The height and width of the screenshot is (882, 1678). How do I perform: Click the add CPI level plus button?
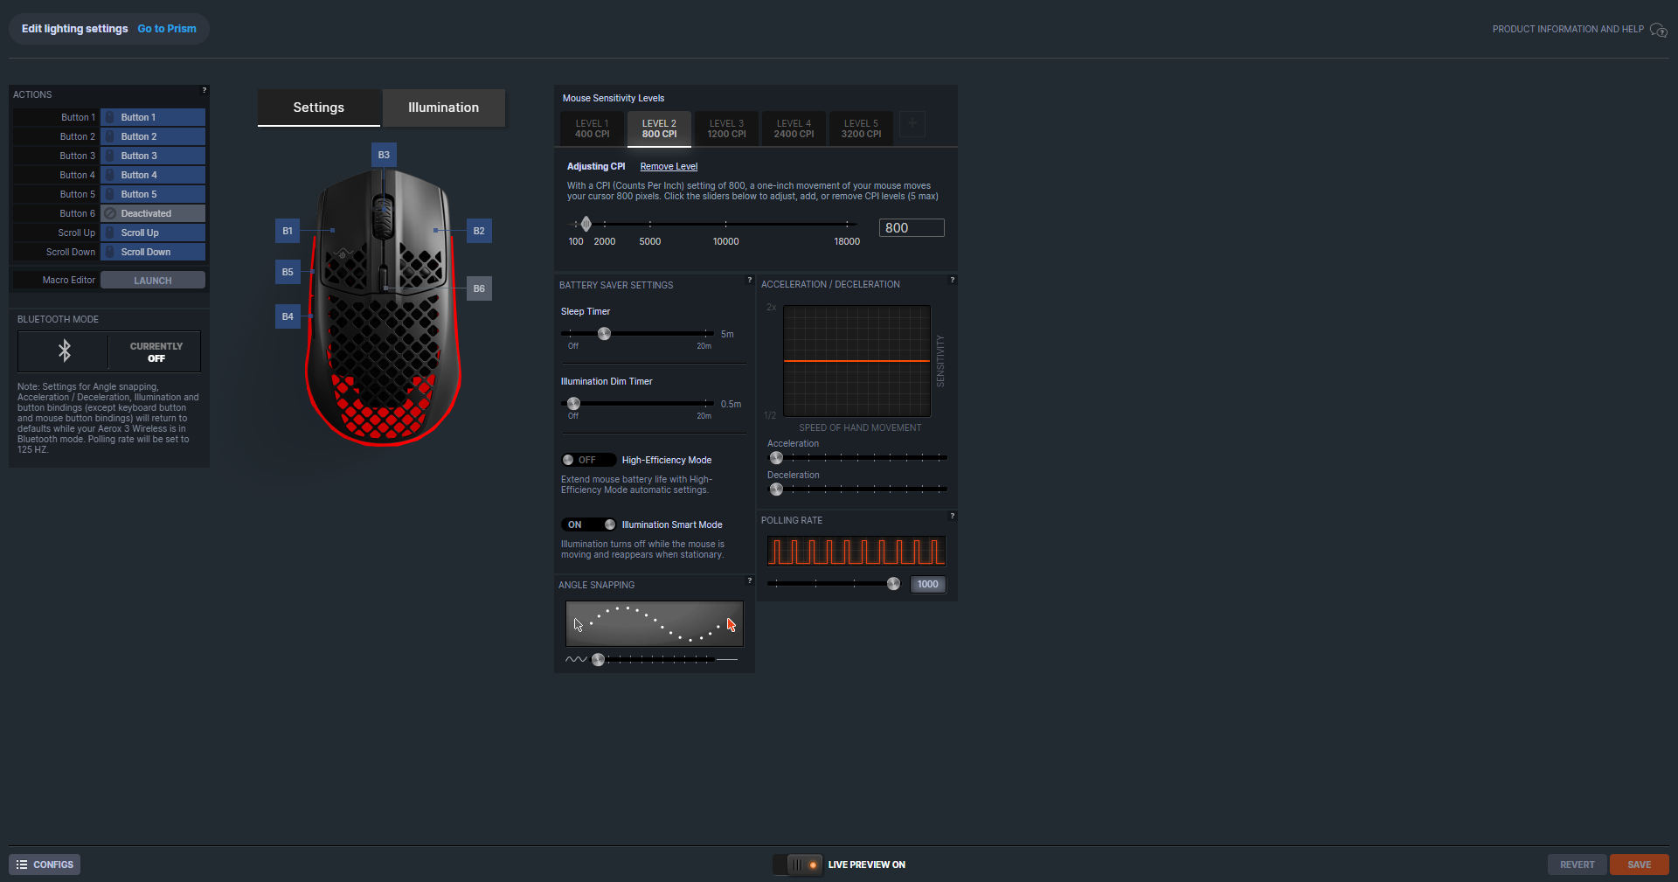pyautogui.click(x=912, y=124)
